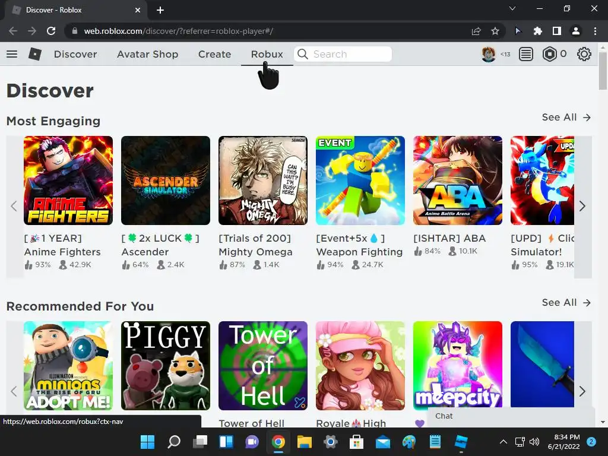Click the Roblox search field
608x456 pixels.
click(x=343, y=54)
